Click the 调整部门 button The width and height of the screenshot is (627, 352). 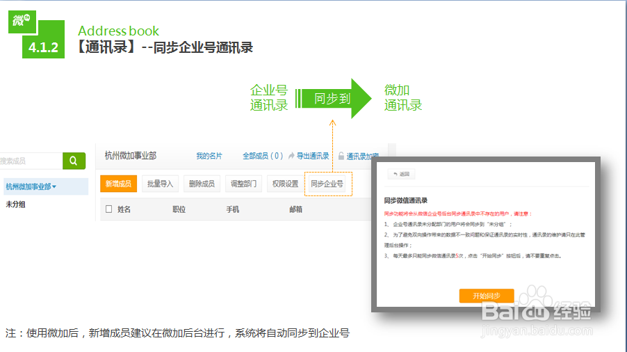(243, 184)
